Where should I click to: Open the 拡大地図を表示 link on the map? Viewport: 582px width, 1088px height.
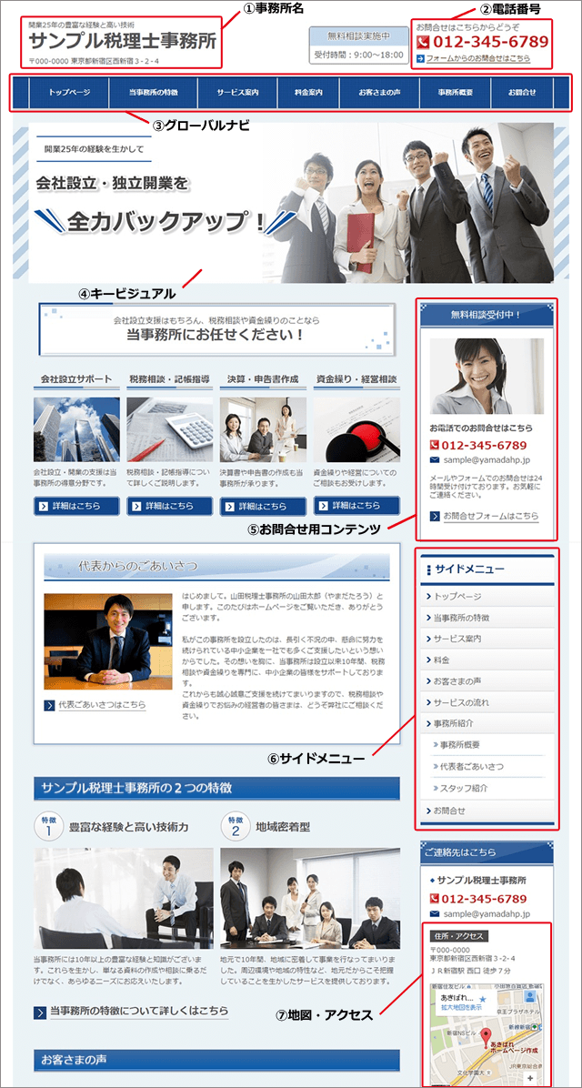[460, 1009]
